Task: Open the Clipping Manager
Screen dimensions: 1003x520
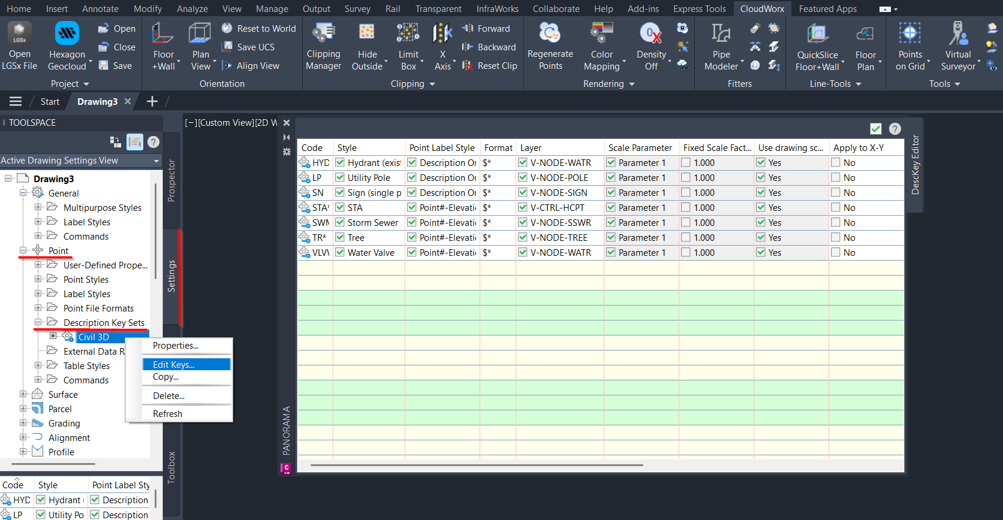Action: 323,46
